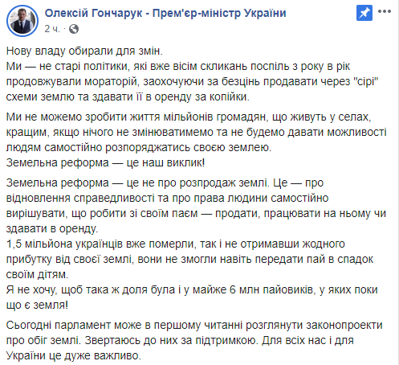Viewport: 399px width, 365px height.
Task: Open Олексій Гончарук profile picture
Action: point(22,21)
